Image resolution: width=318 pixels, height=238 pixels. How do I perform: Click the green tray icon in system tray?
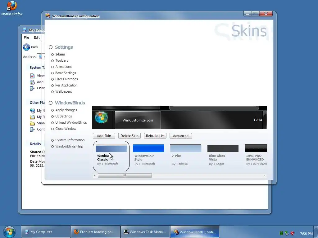pyautogui.click(x=281, y=233)
